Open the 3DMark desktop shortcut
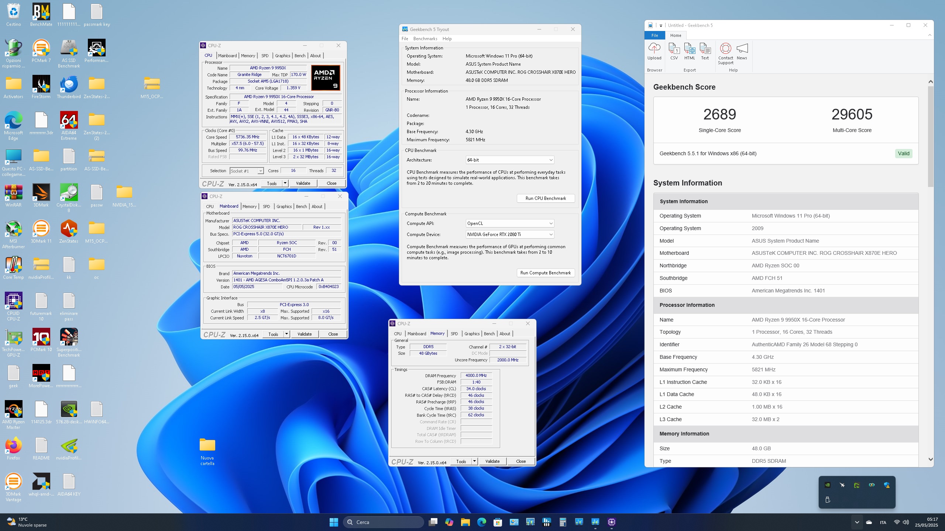 41,195
